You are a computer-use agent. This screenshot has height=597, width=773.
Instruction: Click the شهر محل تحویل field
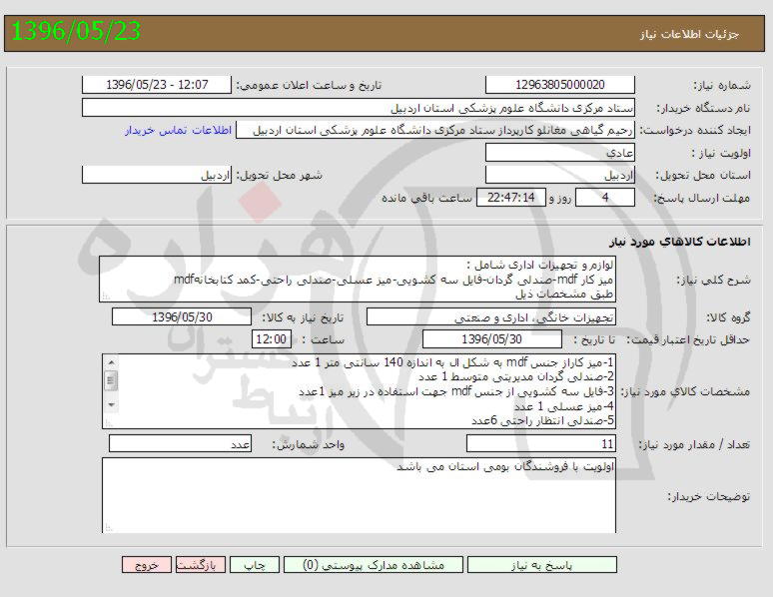click(x=157, y=175)
